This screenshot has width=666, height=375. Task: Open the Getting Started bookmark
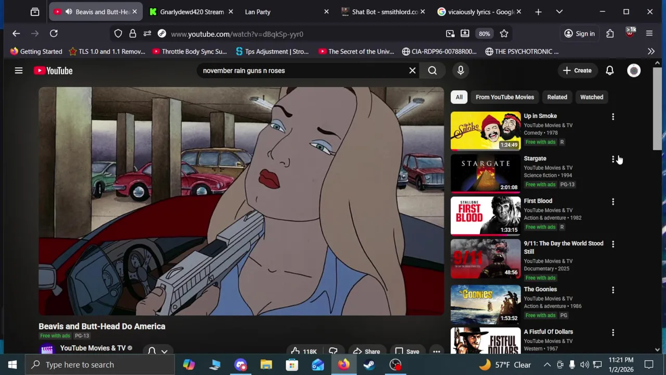tap(36, 52)
